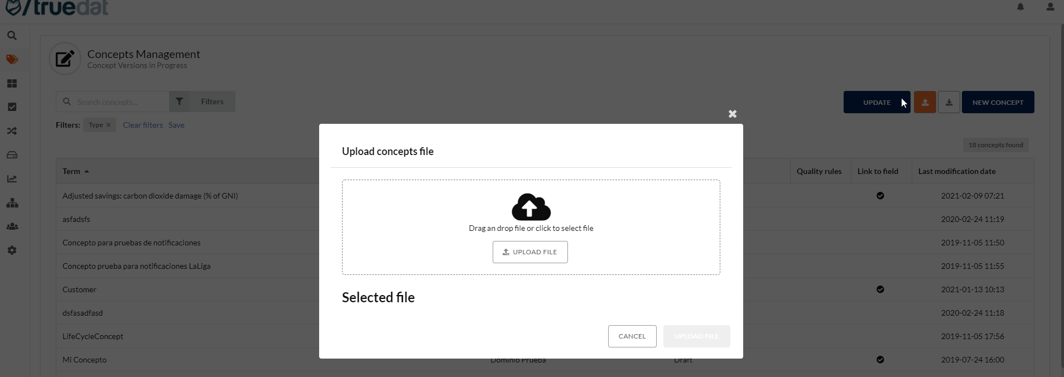Select the checkmark tasks sidebar icon
Image resolution: width=1064 pixels, height=377 pixels.
[x=12, y=107]
